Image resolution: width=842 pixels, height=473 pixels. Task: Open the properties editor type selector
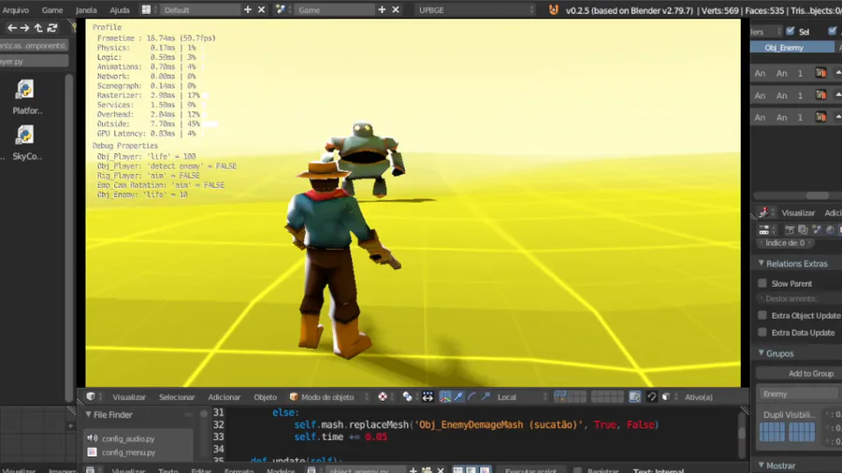(x=763, y=231)
